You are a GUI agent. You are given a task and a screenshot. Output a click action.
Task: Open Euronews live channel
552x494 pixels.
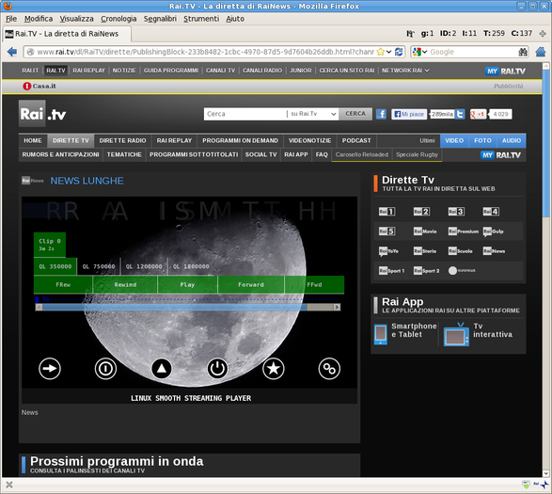[x=462, y=270]
